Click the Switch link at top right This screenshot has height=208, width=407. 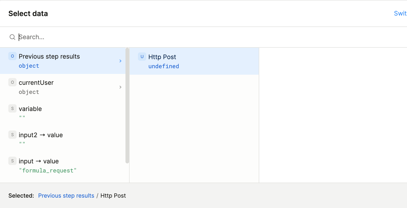[400, 13]
